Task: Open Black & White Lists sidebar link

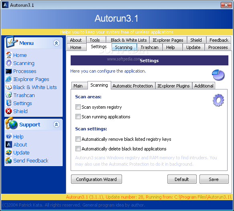Action: pyautogui.click(x=35, y=87)
